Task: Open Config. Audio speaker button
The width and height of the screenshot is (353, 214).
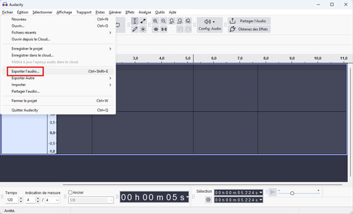Action: click(x=209, y=25)
